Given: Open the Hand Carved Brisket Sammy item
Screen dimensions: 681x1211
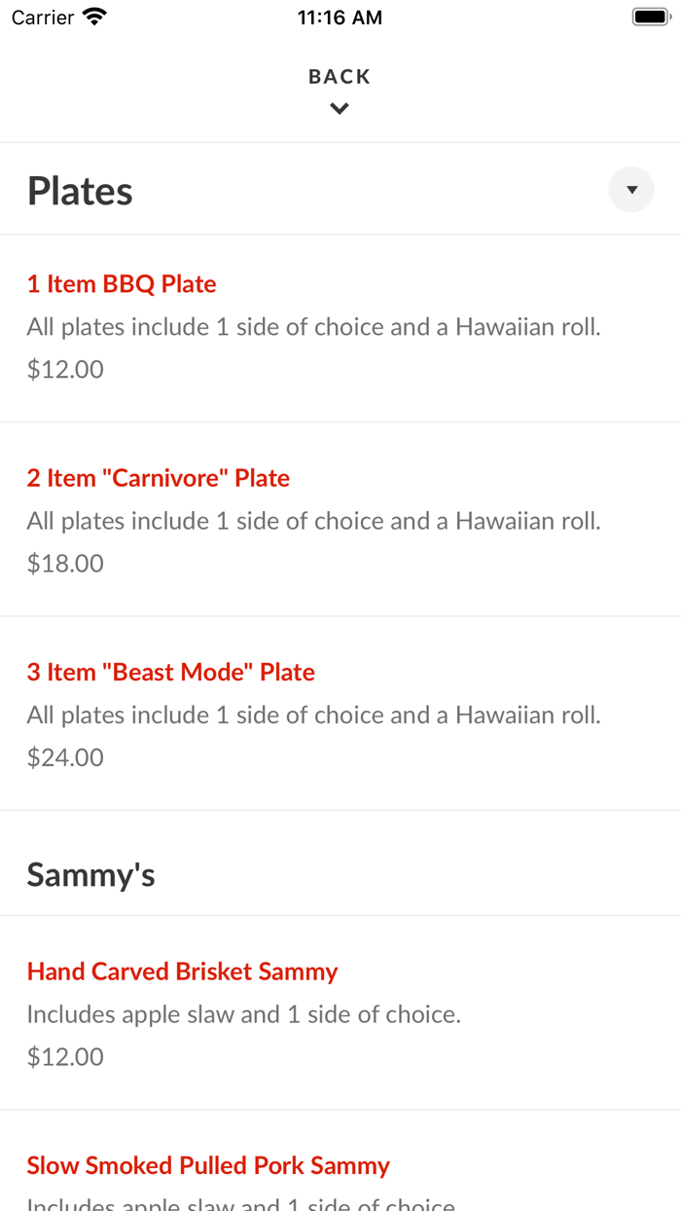Looking at the screenshot, I should [x=182, y=972].
